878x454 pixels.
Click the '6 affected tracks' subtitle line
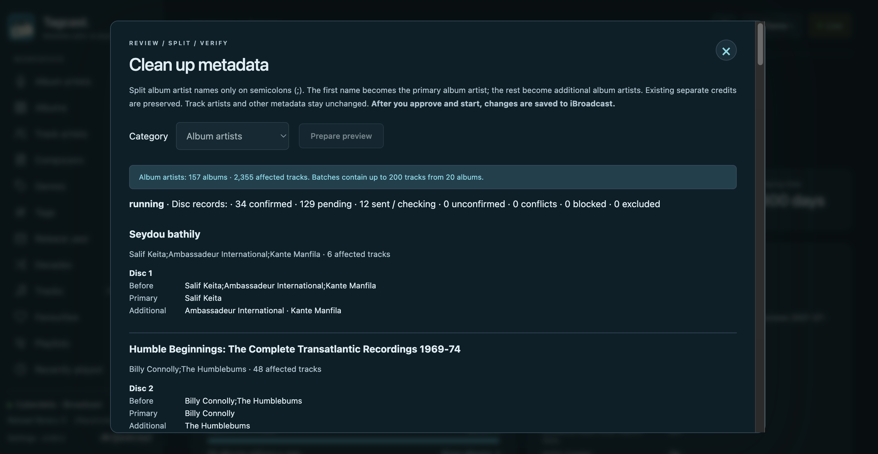pyautogui.click(x=260, y=254)
